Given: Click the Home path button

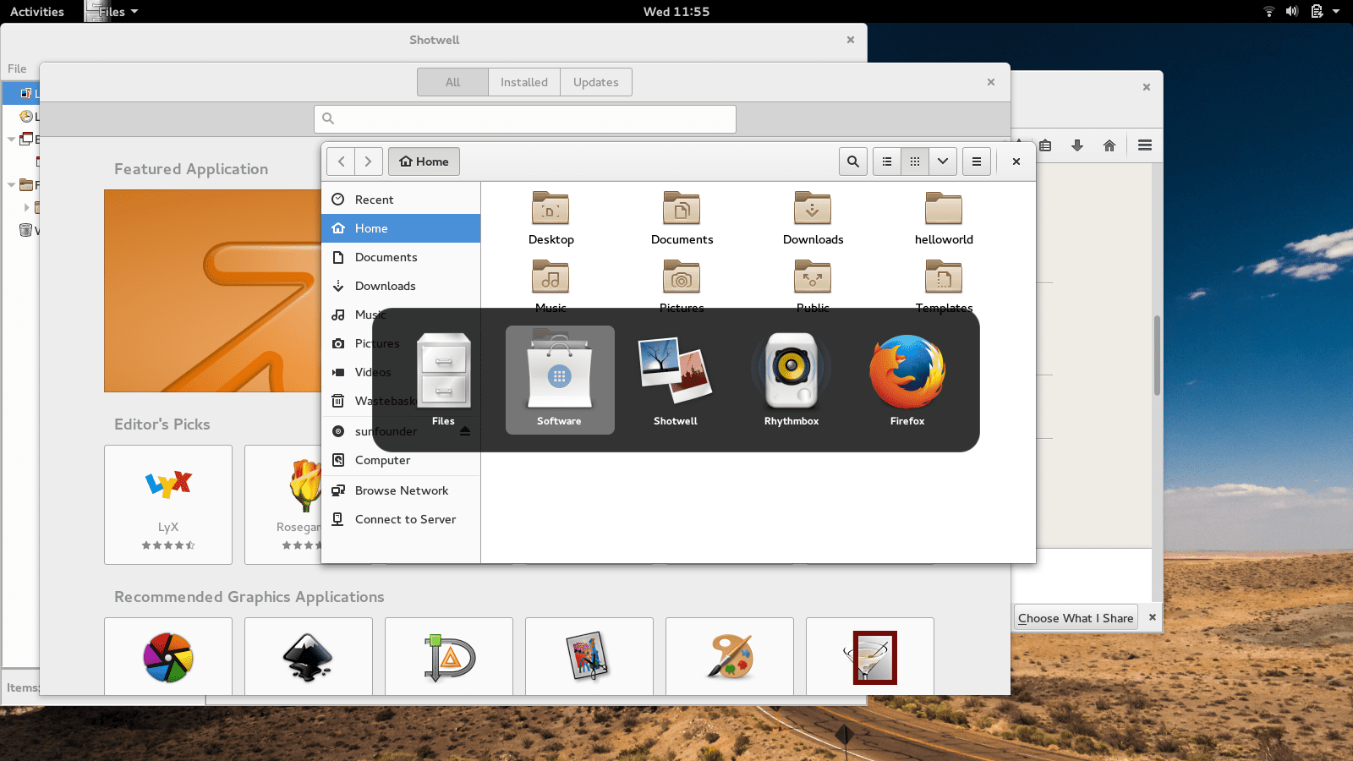Looking at the screenshot, I should (x=424, y=162).
